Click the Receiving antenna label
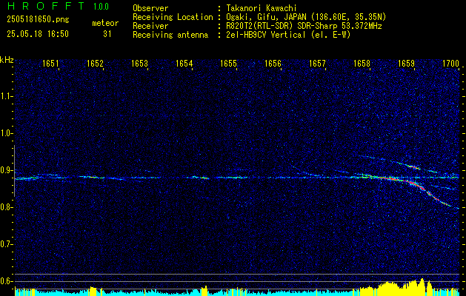Image resolution: width=466 pixels, height=296 pixels. [x=170, y=35]
